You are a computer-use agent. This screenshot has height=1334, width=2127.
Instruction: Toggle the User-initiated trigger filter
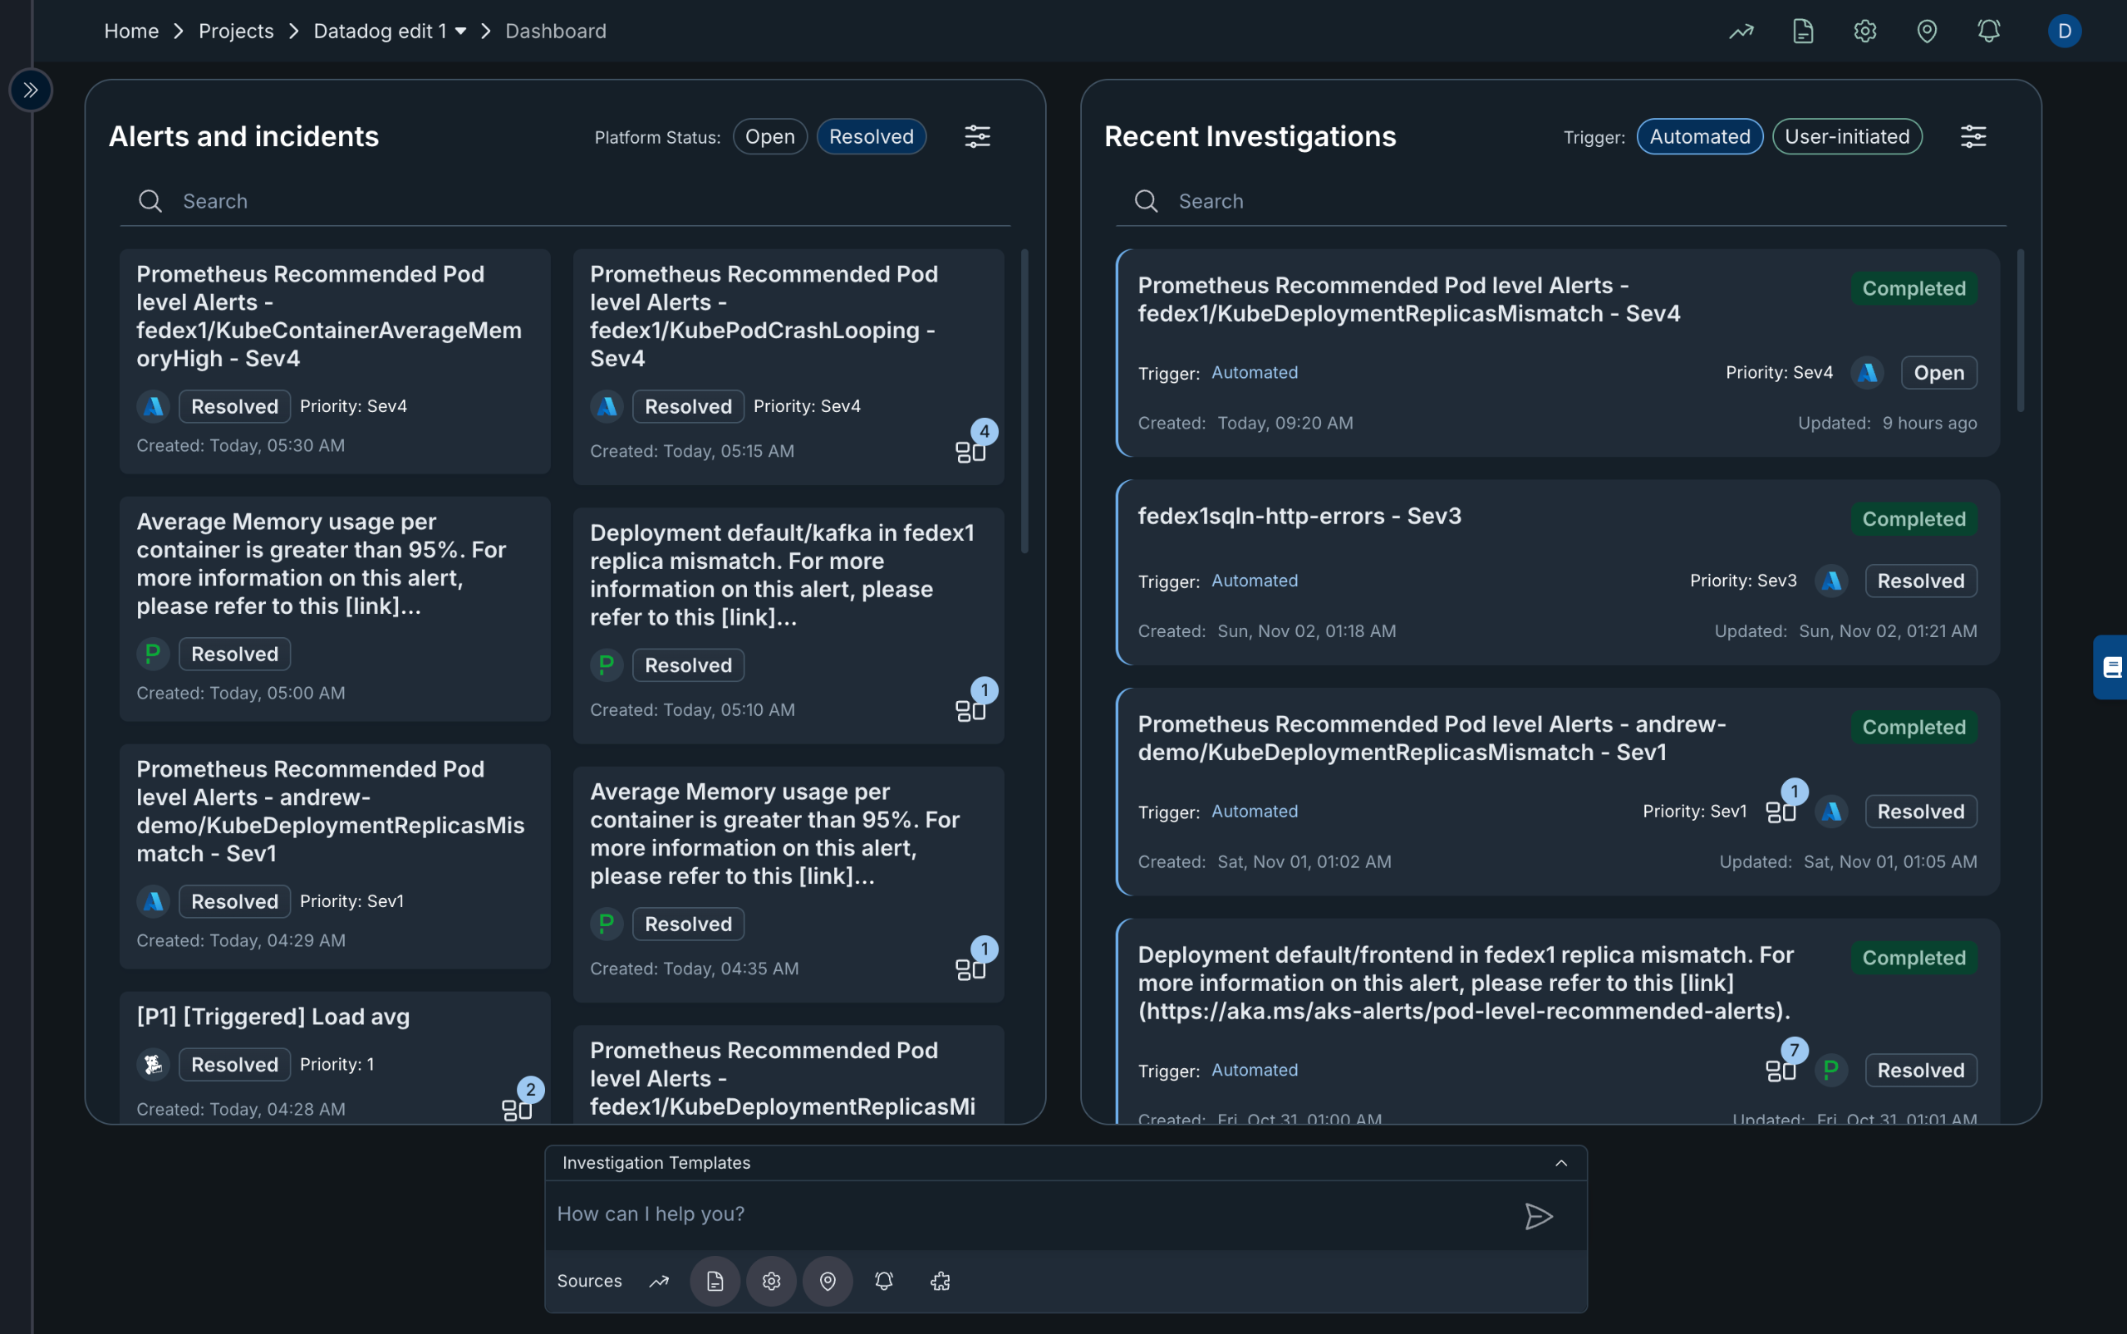[1846, 137]
